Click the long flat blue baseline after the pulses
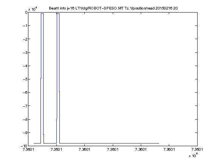This screenshot has width=218, height=164. (109, 143)
